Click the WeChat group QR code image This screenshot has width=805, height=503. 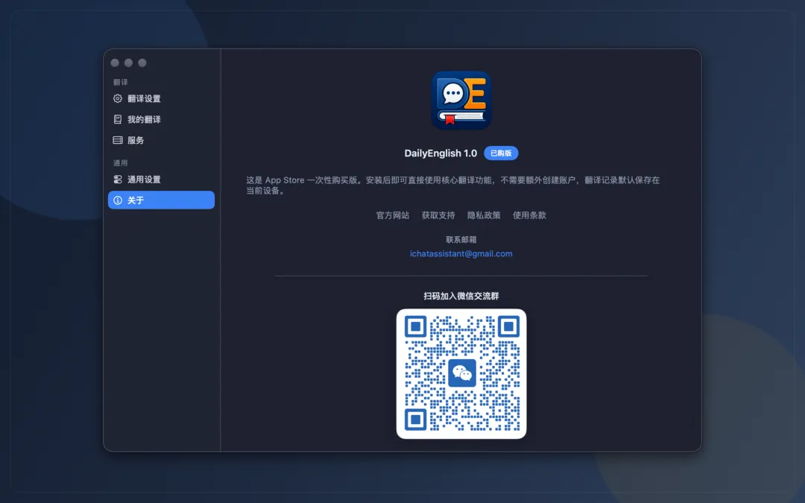click(x=461, y=373)
